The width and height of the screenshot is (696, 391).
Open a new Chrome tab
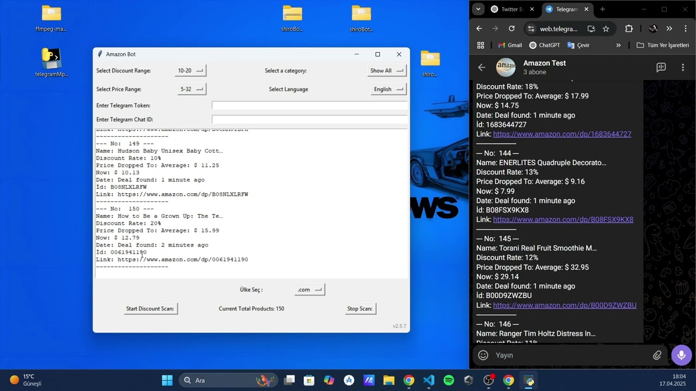pyautogui.click(x=602, y=9)
